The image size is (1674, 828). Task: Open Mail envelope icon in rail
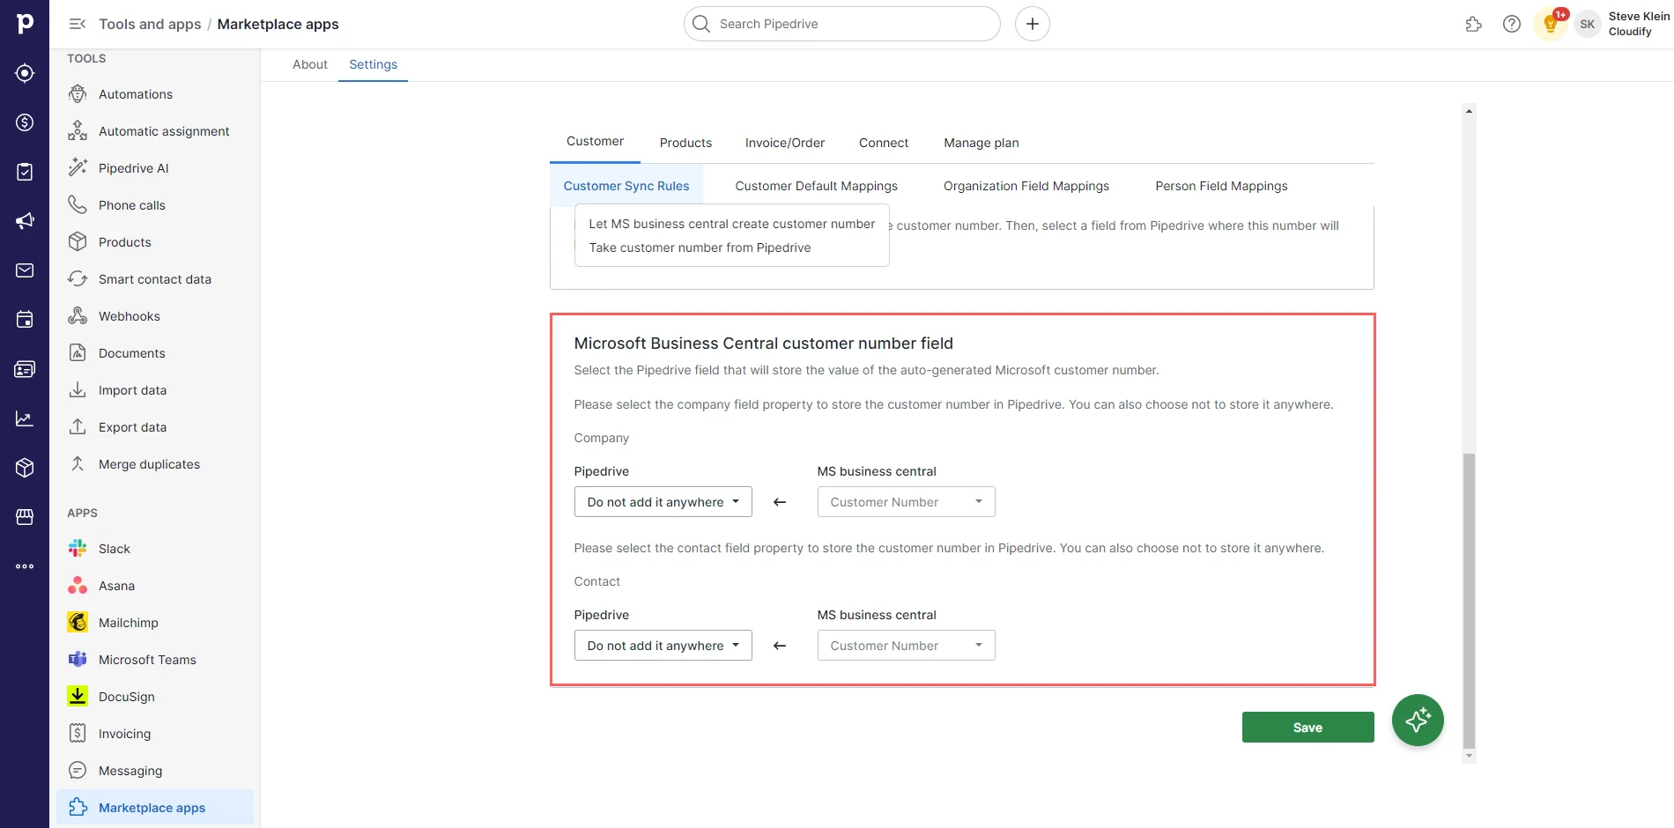tap(25, 270)
